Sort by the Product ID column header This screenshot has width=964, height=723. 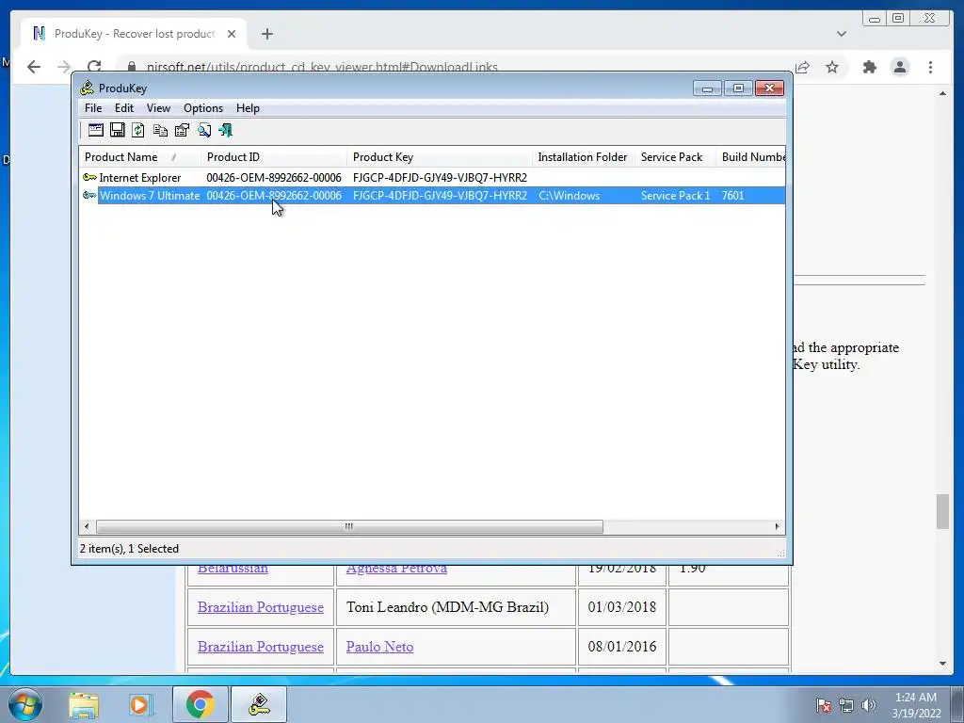tap(274, 157)
